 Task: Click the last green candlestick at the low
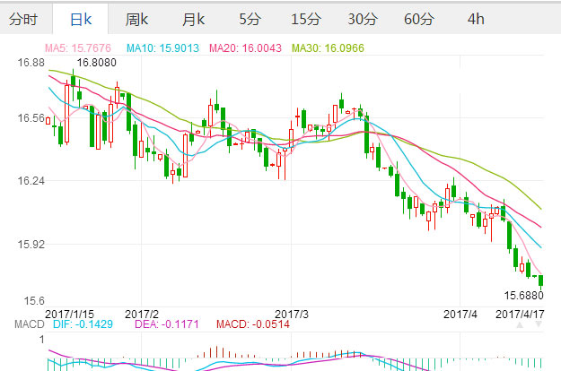click(x=541, y=281)
